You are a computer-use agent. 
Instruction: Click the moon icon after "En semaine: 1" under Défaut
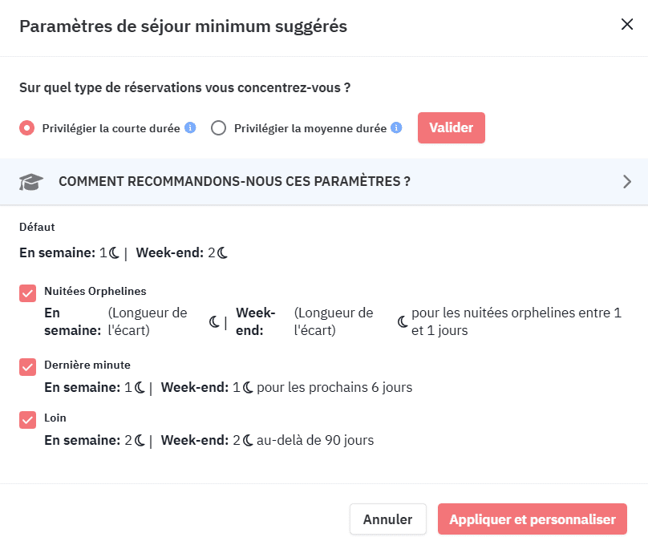click(x=113, y=252)
